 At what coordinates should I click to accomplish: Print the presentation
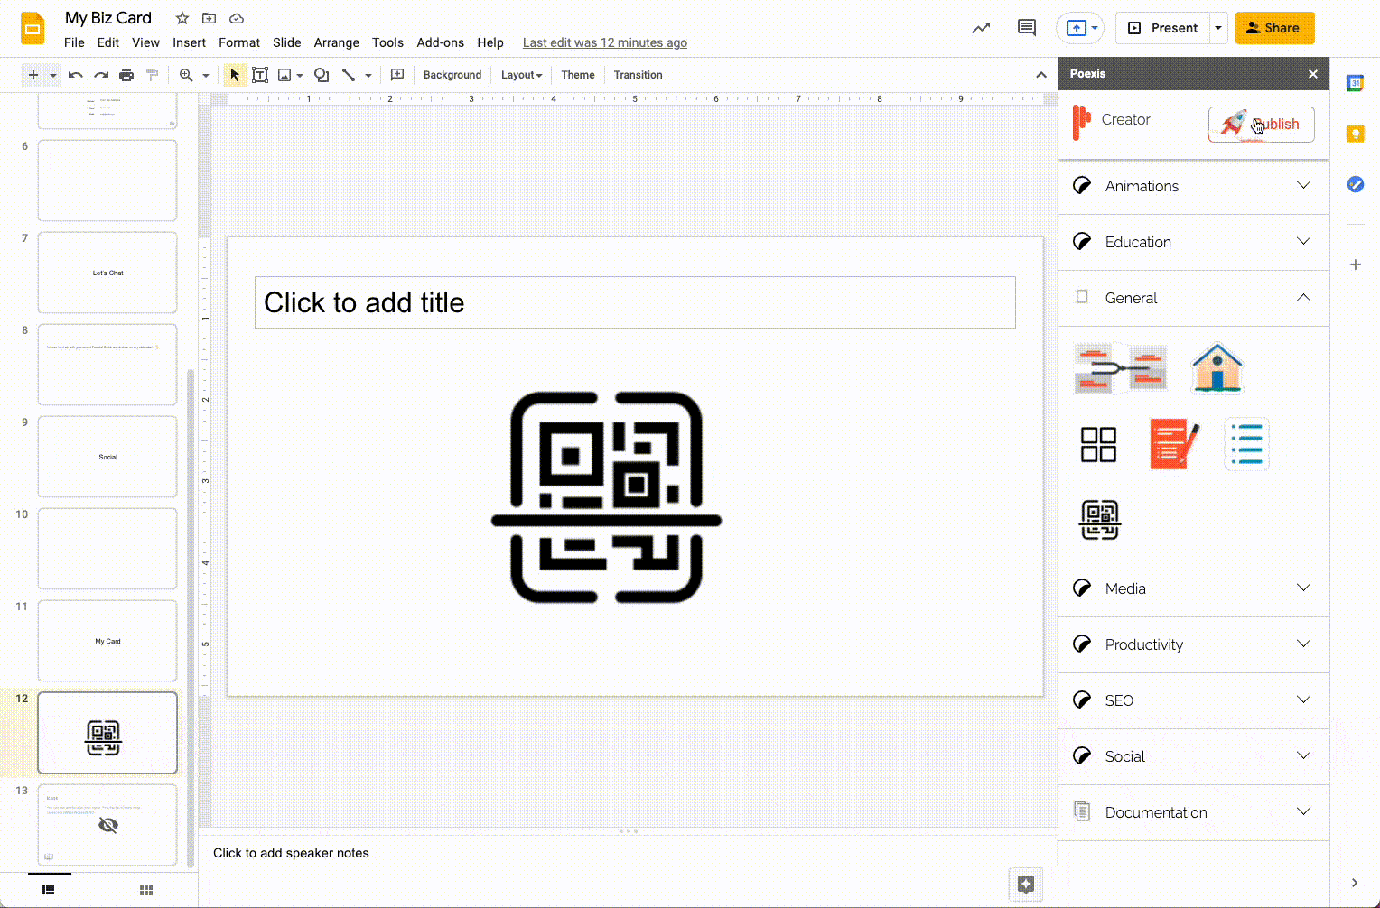click(126, 75)
